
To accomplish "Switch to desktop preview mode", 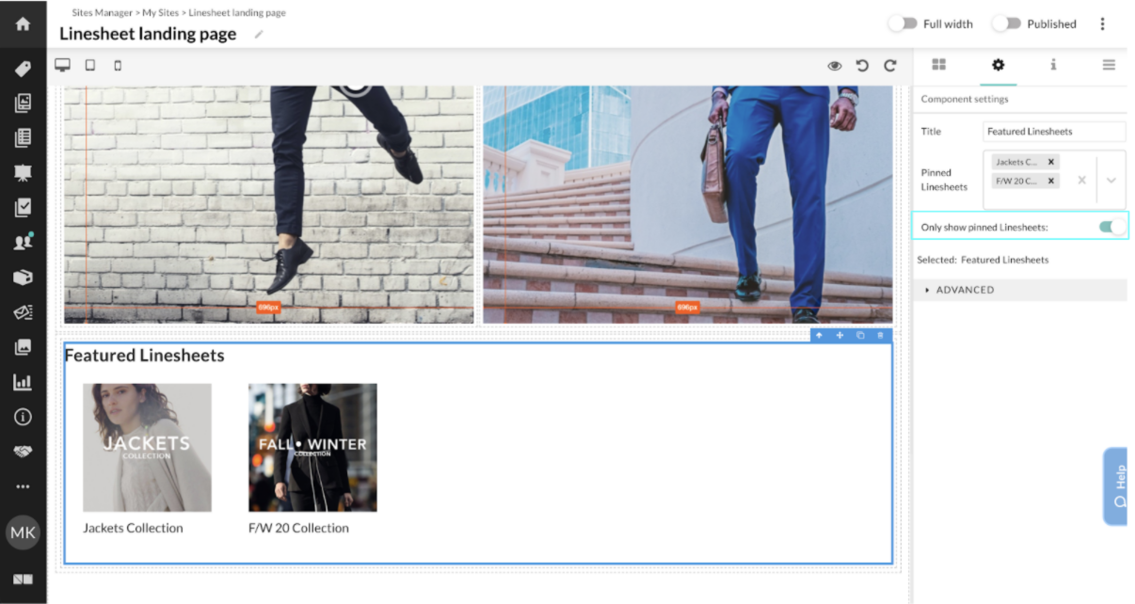I will [x=62, y=65].
